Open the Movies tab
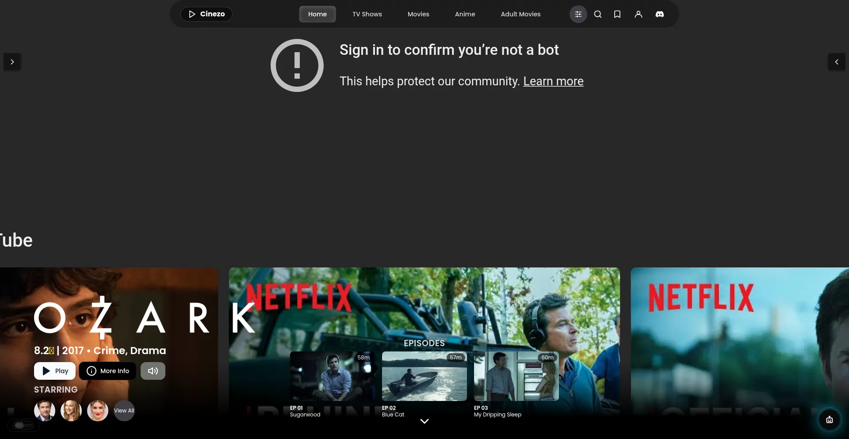 click(x=418, y=14)
